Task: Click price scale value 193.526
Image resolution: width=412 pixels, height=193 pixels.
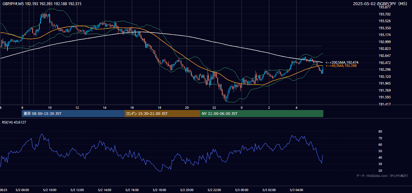Action: [384, 21]
